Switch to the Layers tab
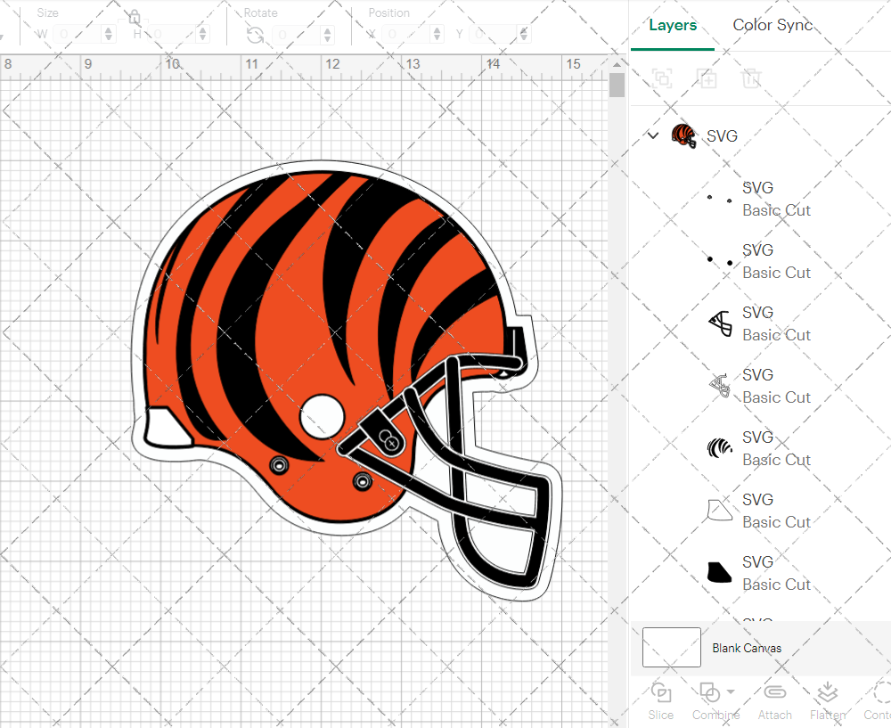The width and height of the screenshot is (891, 728). pyautogui.click(x=673, y=25)
